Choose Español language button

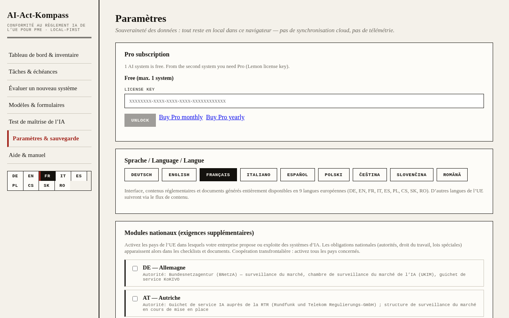(x=297, y=175)
